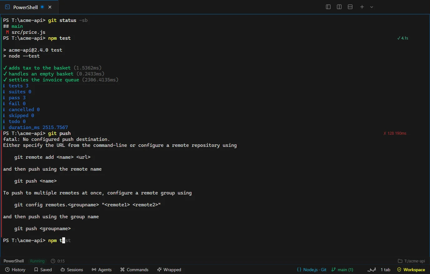This screenshot has height=274, width=430.
Task: Open a new tab with the plus icon
Action: [x=362, y=7]
